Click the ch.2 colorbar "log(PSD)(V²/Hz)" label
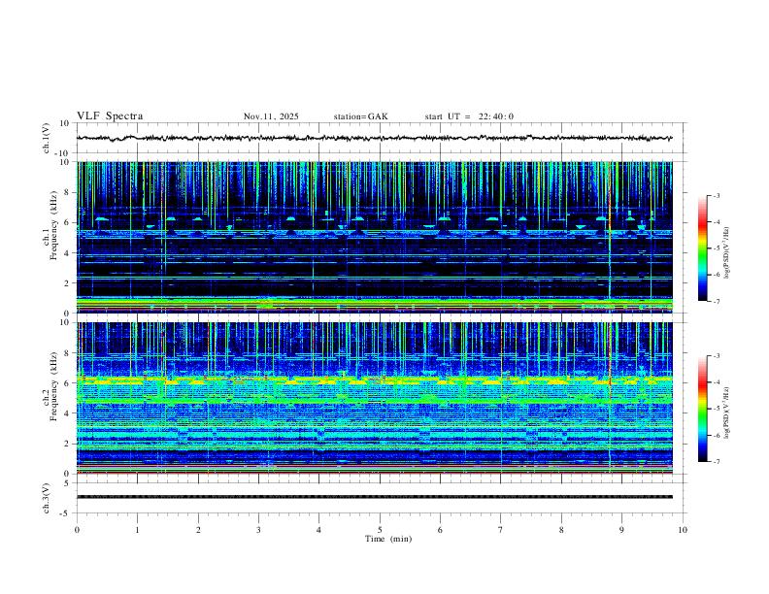This screenshot has height=594, width=769. point(727,412)
